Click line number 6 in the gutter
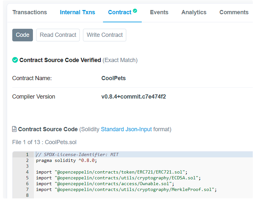This screenshot has width=257, height=201. [27, 184]
